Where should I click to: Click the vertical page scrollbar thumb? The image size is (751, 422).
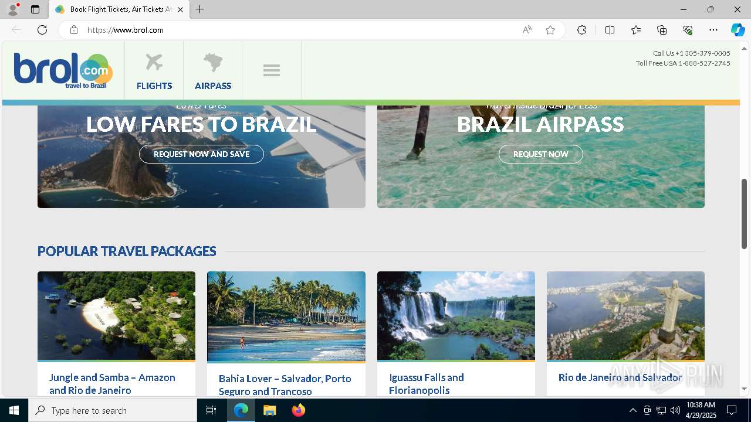tap(744, 214)
